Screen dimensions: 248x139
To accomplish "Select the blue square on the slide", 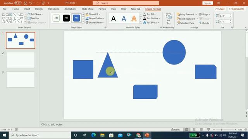I will 83,69.
